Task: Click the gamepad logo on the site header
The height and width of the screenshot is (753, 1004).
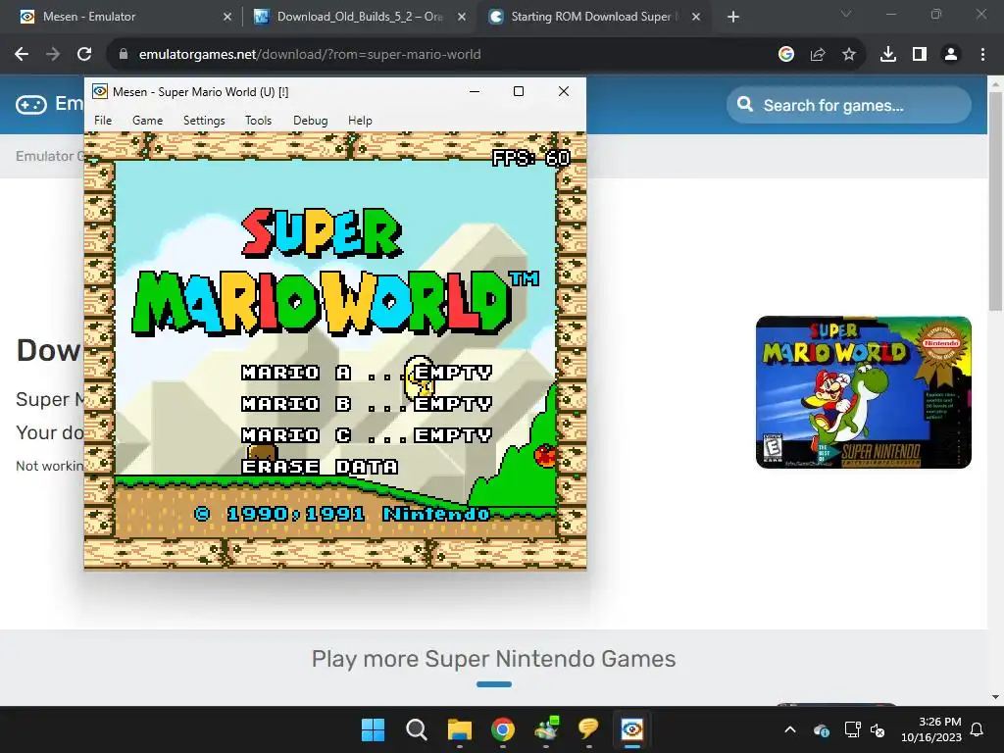Action: click(x=31, y=104)
